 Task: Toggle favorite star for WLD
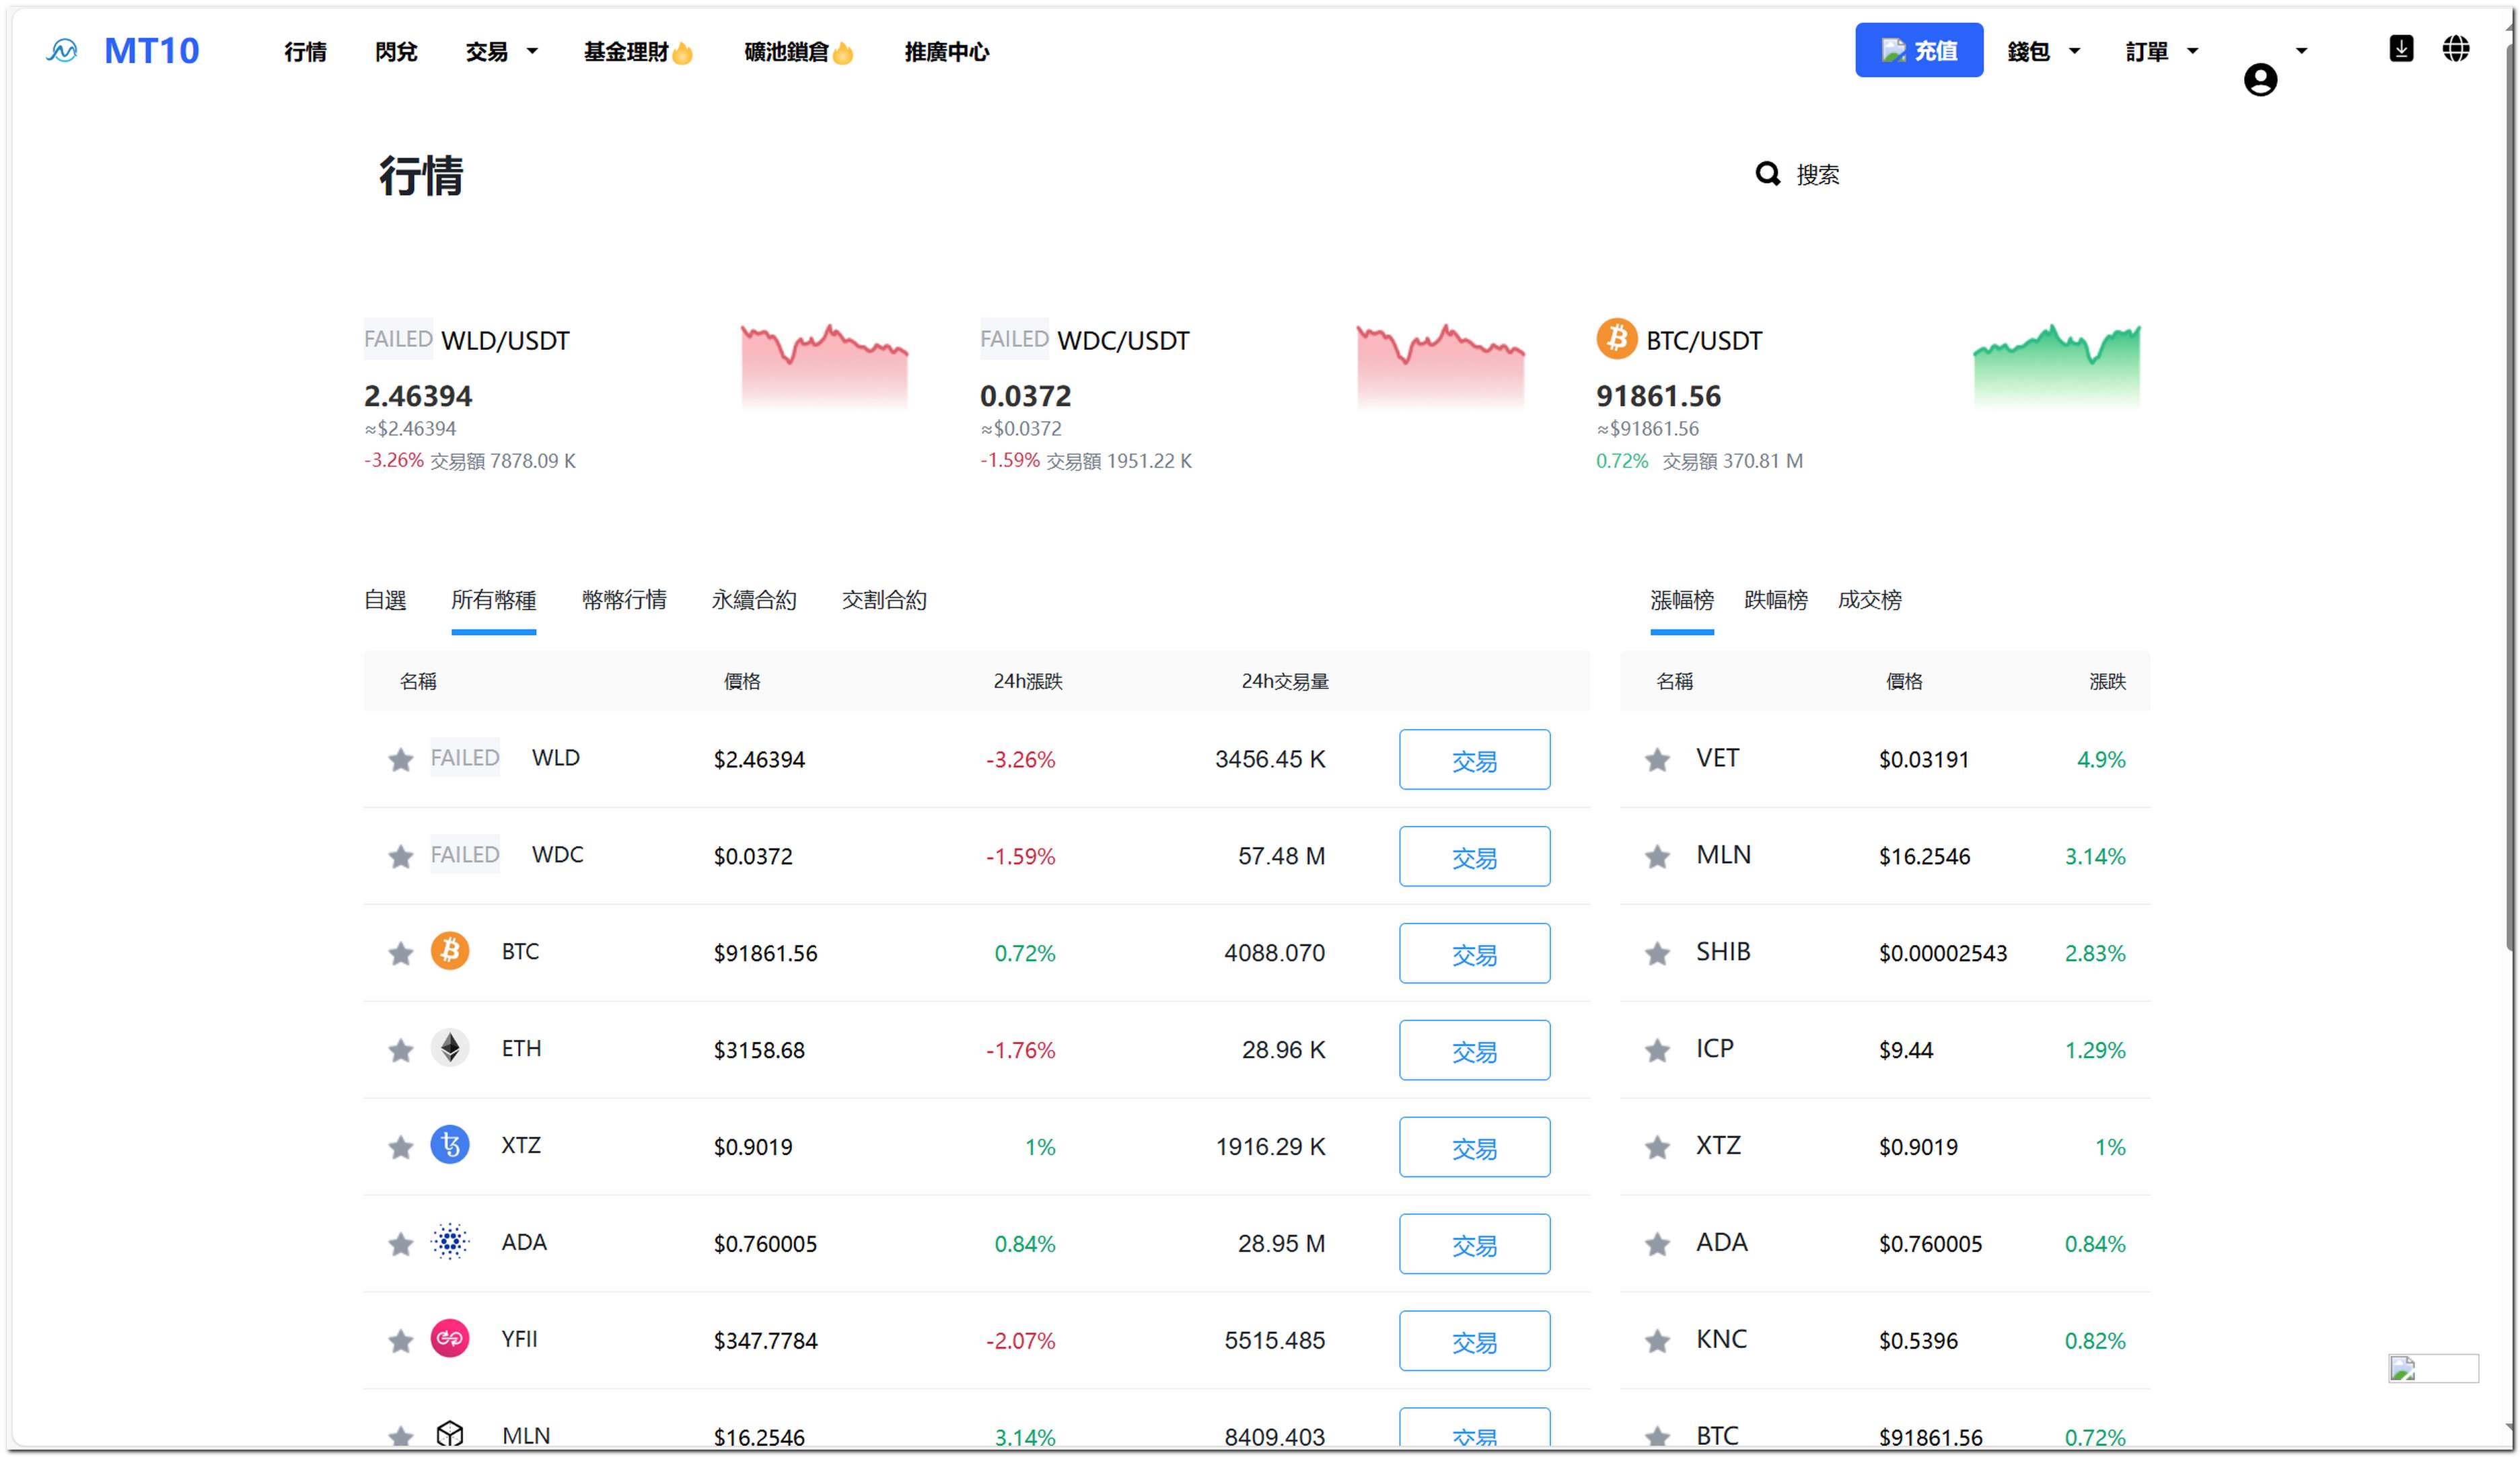click(401, 760)
